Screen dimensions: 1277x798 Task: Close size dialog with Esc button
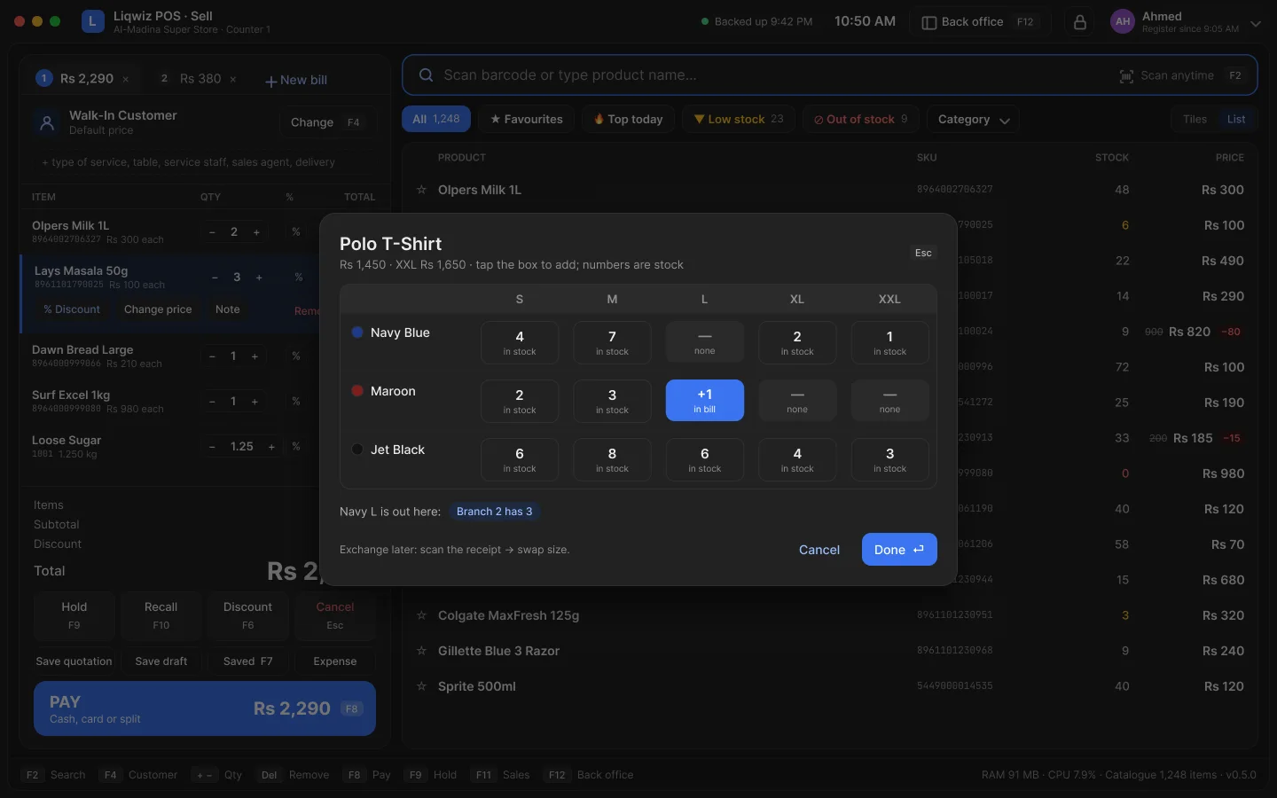[x=923, y=253]
